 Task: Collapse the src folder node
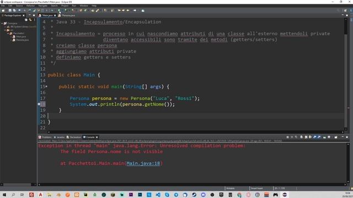[5, 30]
